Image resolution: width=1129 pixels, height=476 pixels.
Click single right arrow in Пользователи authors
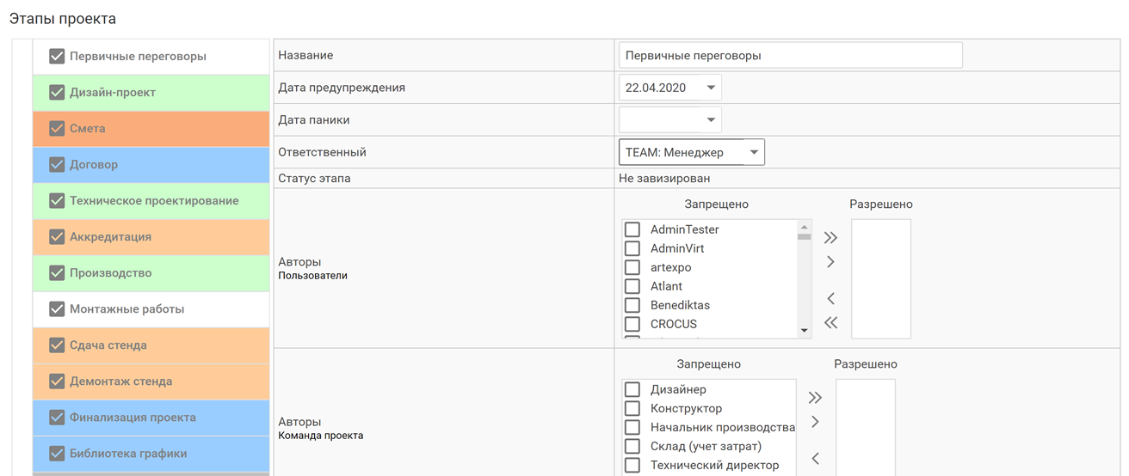click(x=830, y=262)
